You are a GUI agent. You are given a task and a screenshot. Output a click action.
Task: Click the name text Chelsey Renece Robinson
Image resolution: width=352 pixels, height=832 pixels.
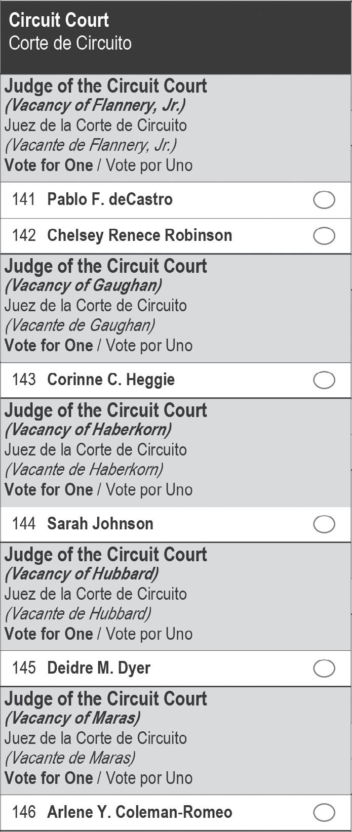click(139, 235)
